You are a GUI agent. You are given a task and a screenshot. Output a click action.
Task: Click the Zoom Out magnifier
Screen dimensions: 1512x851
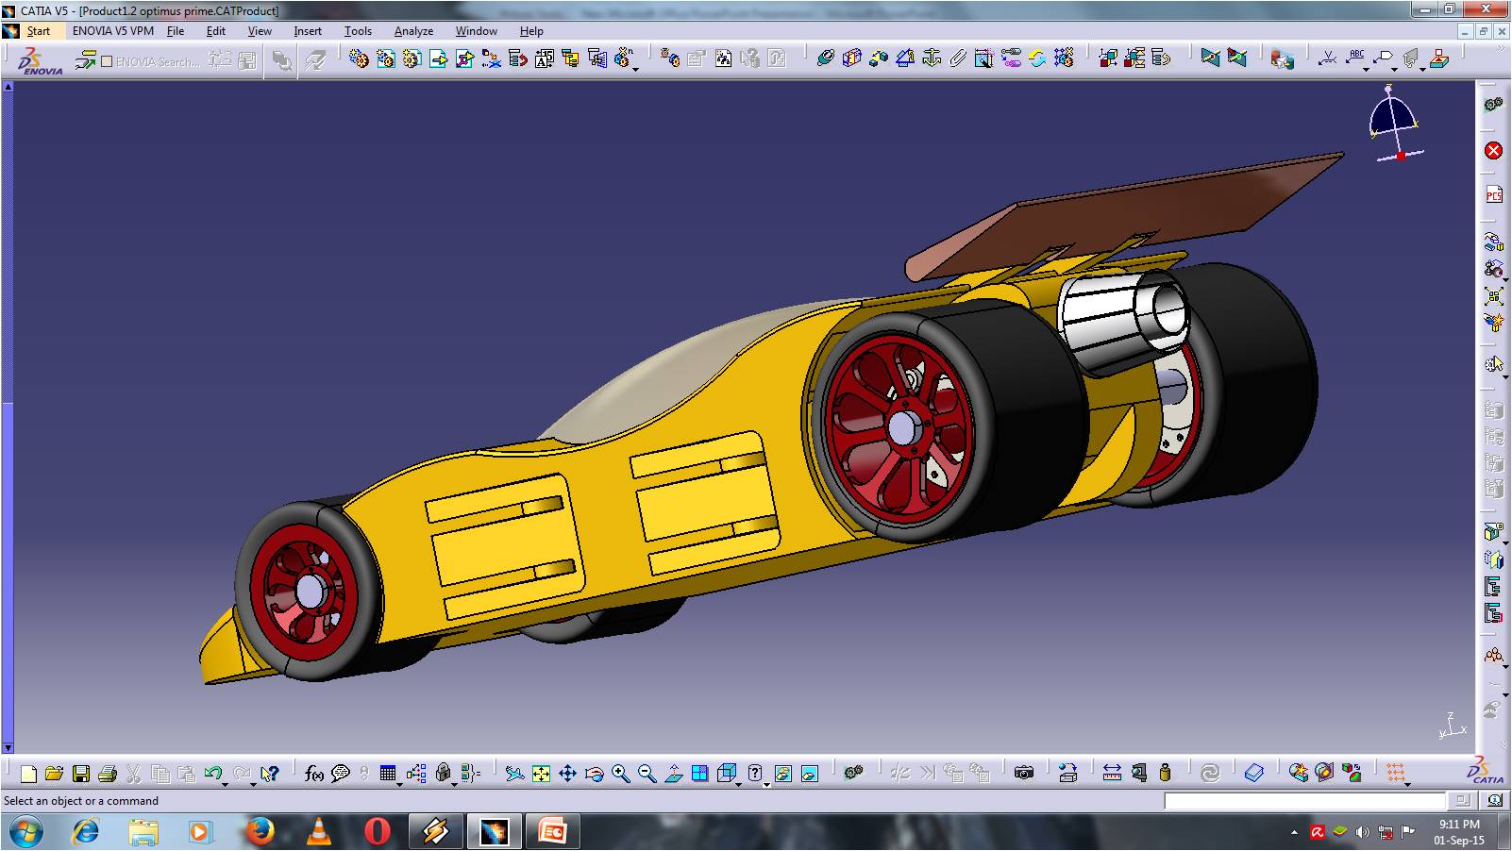[x=647, y=774]
